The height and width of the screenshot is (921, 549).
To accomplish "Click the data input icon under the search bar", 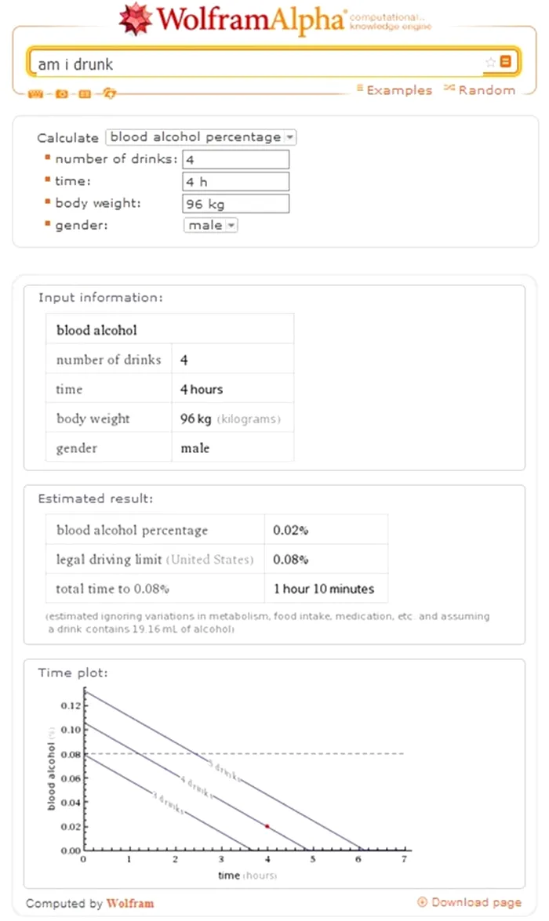I will 84,92.
